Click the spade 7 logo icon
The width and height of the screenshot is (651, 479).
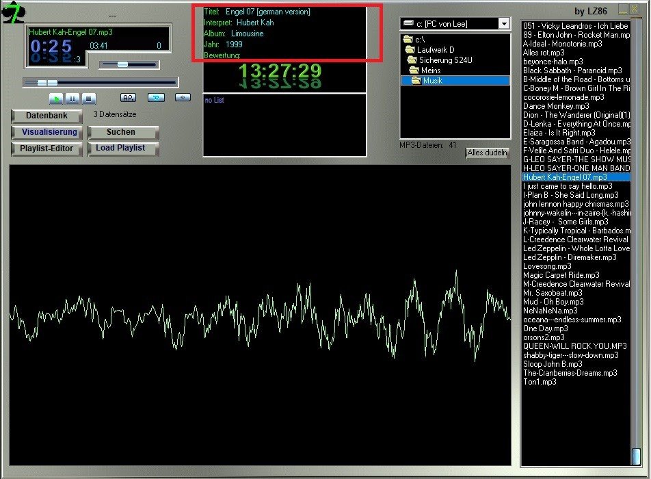click(12, 12)
